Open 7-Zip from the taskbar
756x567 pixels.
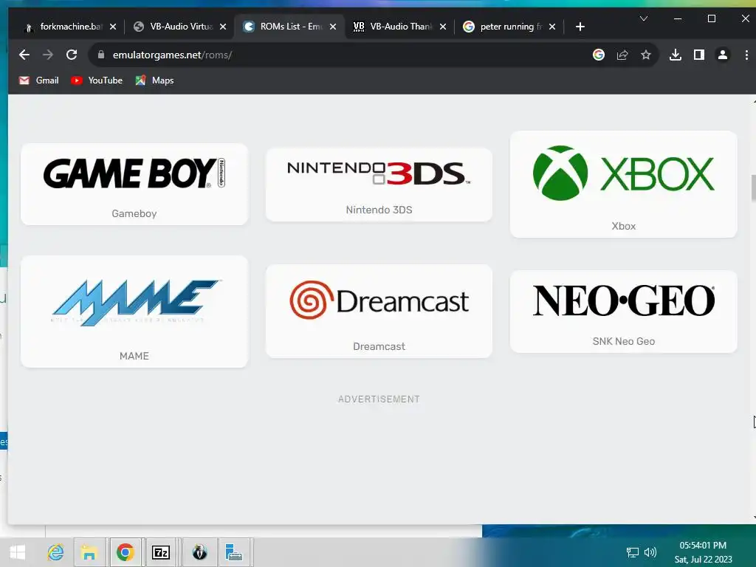point(161,552)
